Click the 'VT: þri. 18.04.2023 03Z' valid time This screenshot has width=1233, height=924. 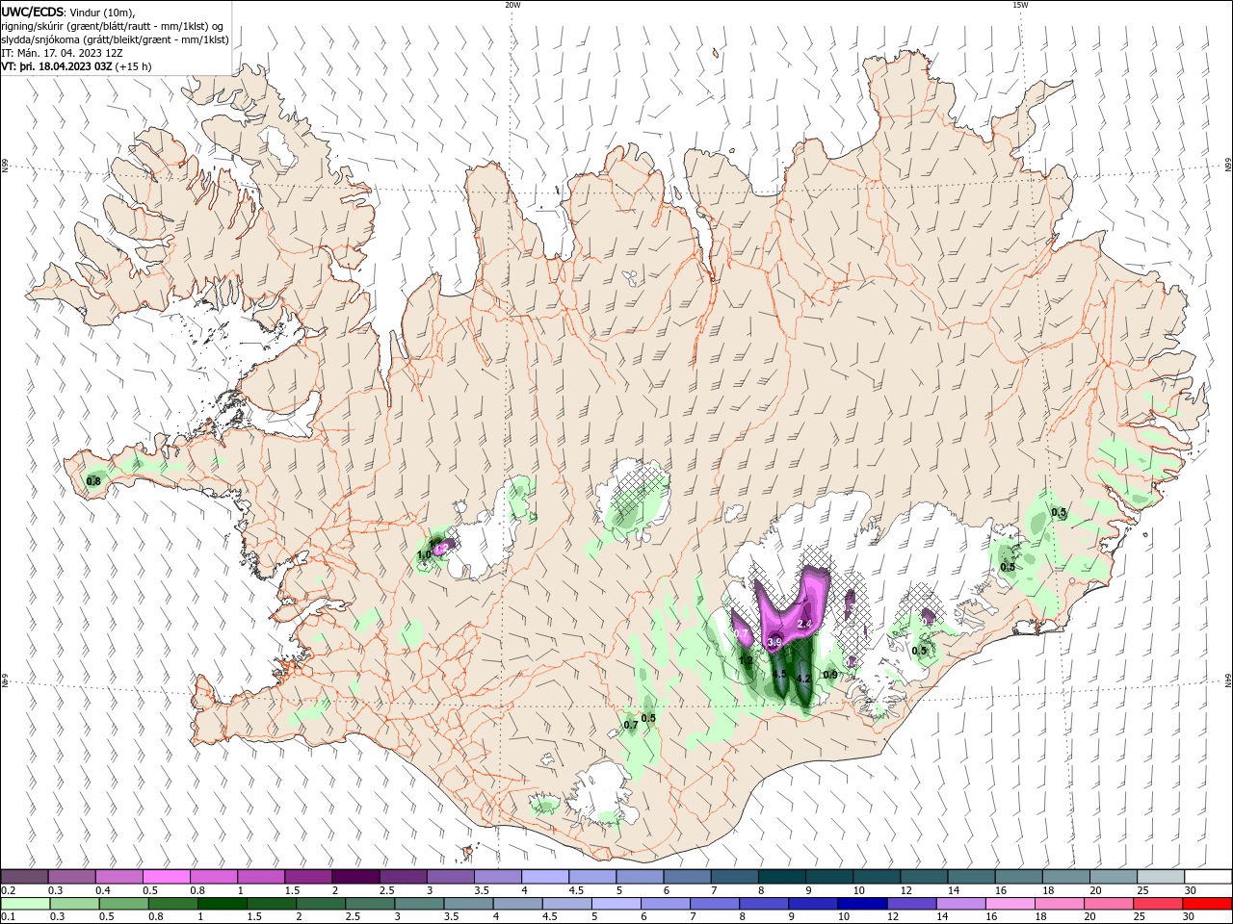[x=56, y=66]
